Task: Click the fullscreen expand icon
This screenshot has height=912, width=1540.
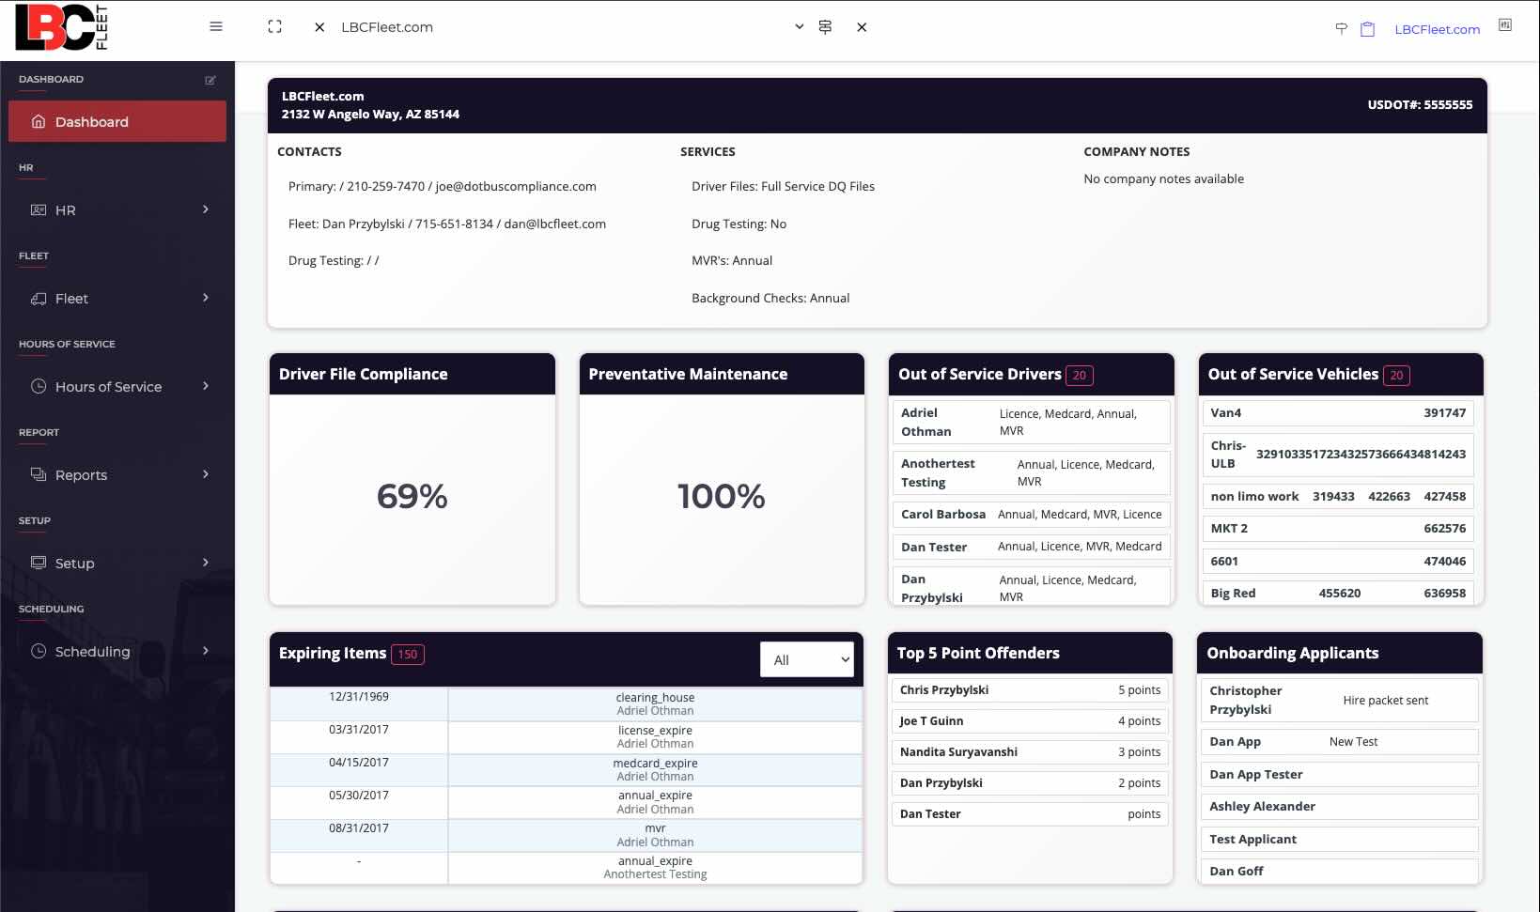Action: (x=274, y=26)
